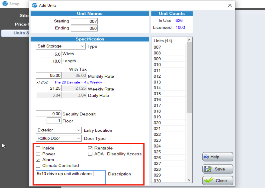This screenshot has height=188, width=265.
Task: Click the Add Units window logo icon
Action: [x=35, y=6]
